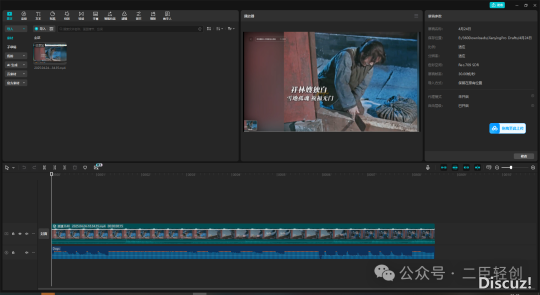
Task: Click the delete-left trim tool
Action: pyautogui.click(x=54, y=167)
